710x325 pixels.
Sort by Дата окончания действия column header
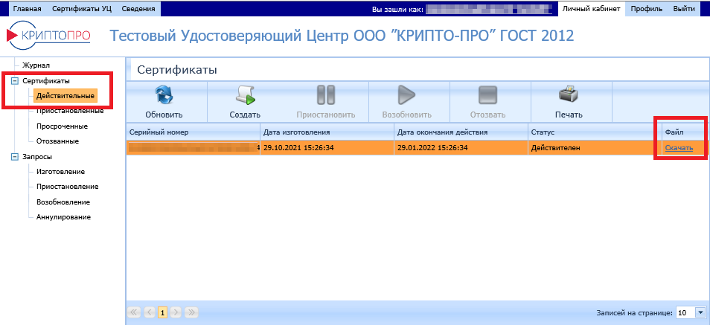pos(461,132)
